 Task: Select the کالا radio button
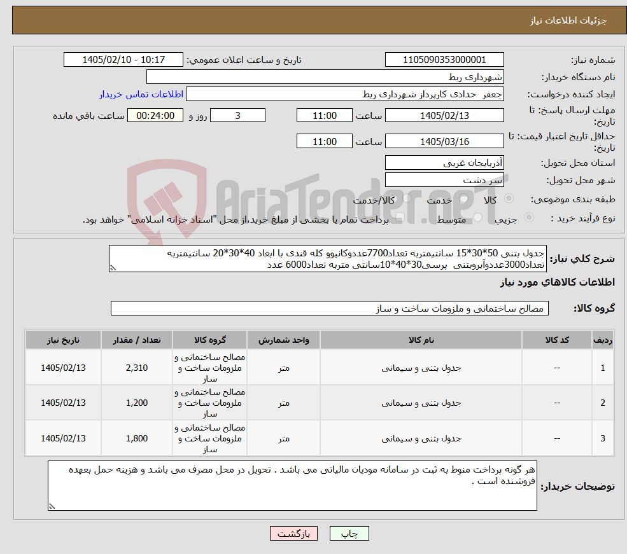coord(509,198)
